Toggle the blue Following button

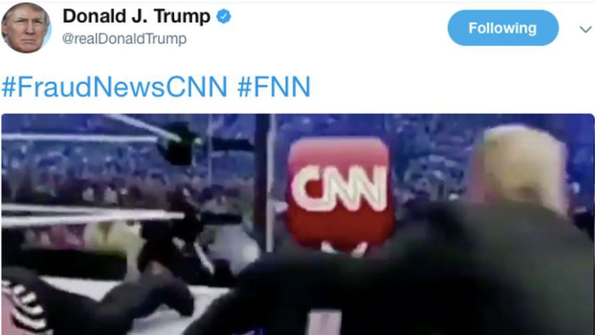click(x=503, y=28)
